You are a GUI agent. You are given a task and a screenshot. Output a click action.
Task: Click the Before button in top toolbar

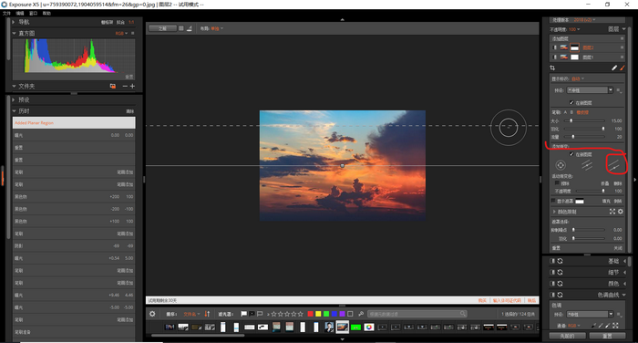point(163,28)
